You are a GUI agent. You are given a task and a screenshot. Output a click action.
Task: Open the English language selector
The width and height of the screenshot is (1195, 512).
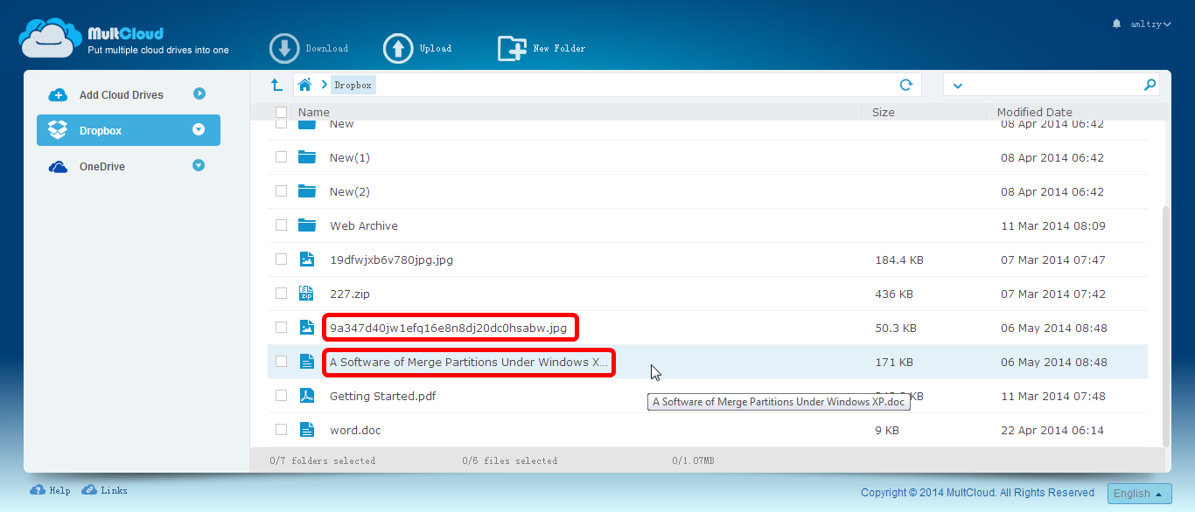[1140, 493]
